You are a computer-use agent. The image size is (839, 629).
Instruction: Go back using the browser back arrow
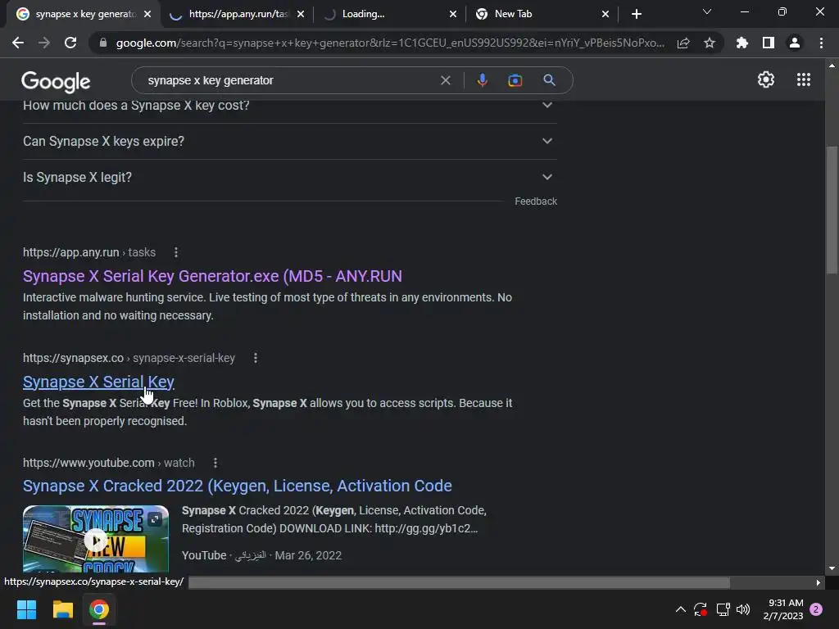[x=18, y=43]
